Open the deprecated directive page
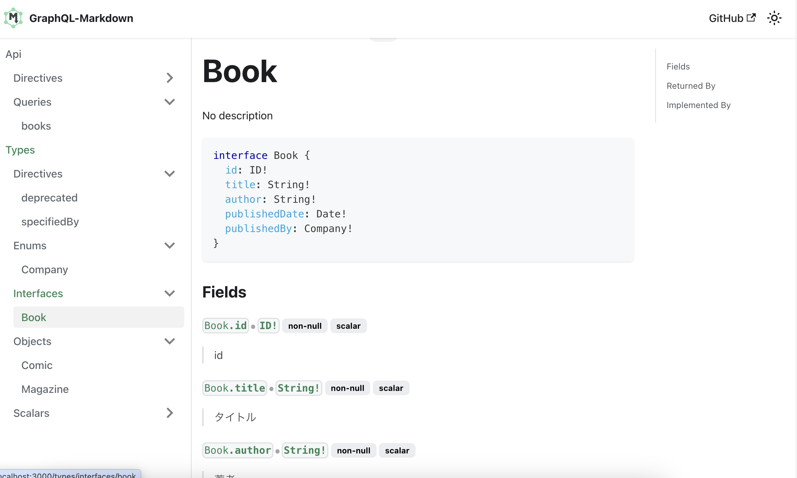The image size is (797, 478). point(50,197)
